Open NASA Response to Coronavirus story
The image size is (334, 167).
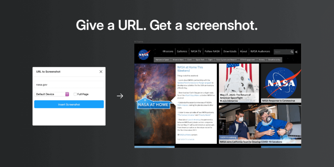(x=279, y=100)
